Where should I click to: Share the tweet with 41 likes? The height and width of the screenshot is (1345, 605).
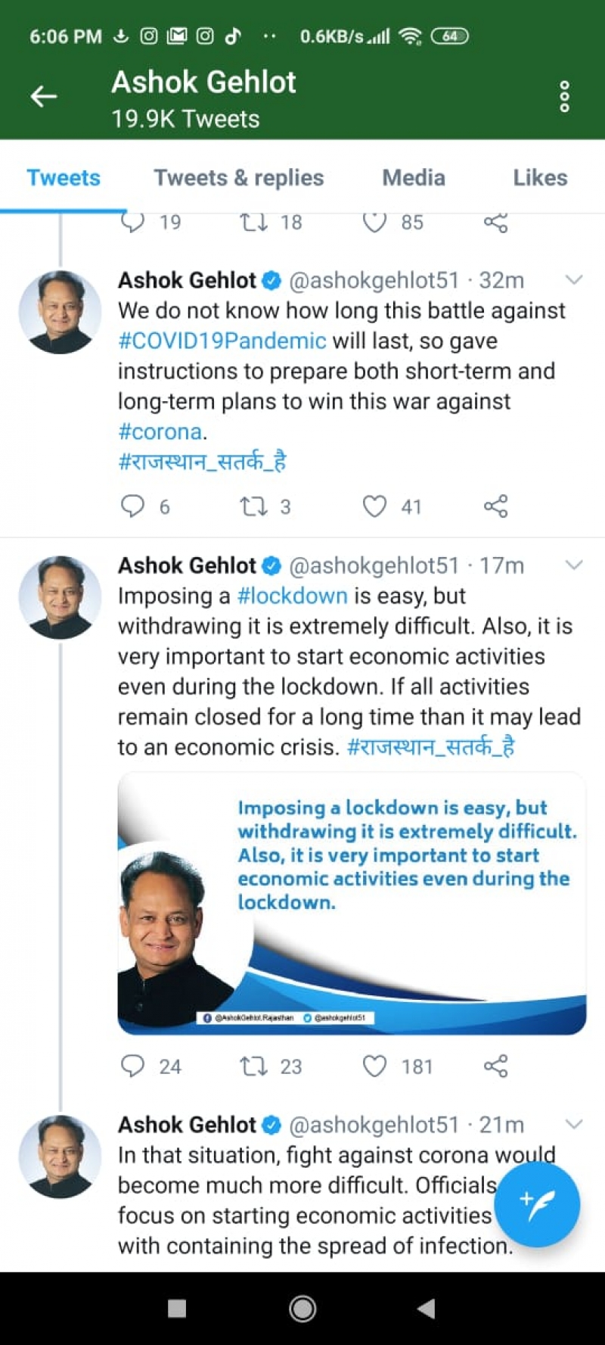click(495, 506)
